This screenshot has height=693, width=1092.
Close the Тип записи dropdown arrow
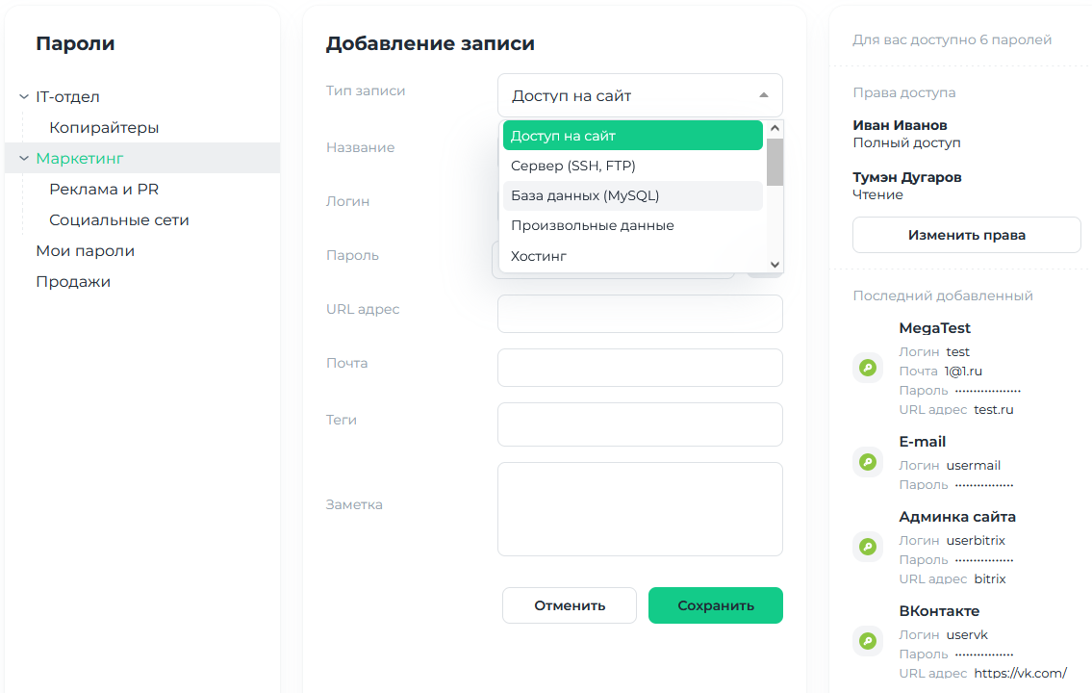click(x=763, y=94)
